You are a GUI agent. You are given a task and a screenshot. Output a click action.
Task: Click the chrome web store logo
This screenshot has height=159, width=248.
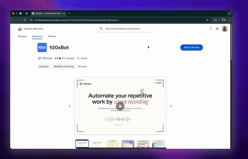click(30, 29)
